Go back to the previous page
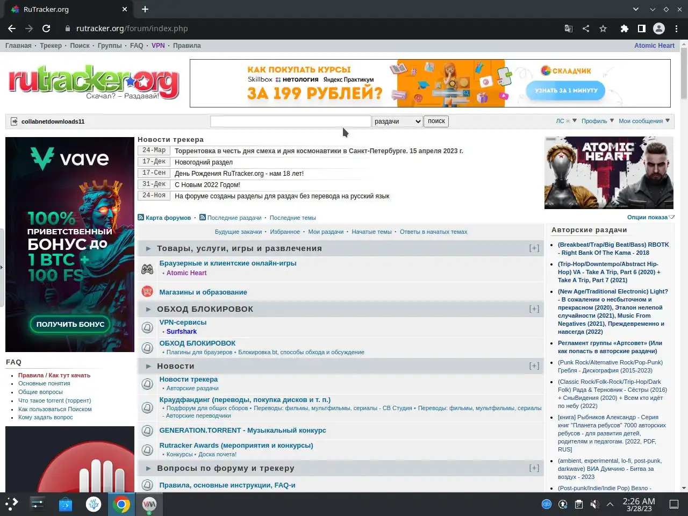 tap(12, 28)
